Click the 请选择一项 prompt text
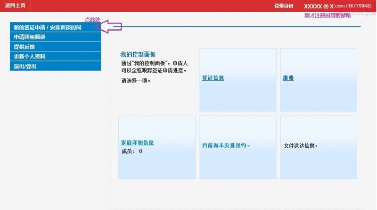Screen dimensions: 377x210 click(136, 81)
